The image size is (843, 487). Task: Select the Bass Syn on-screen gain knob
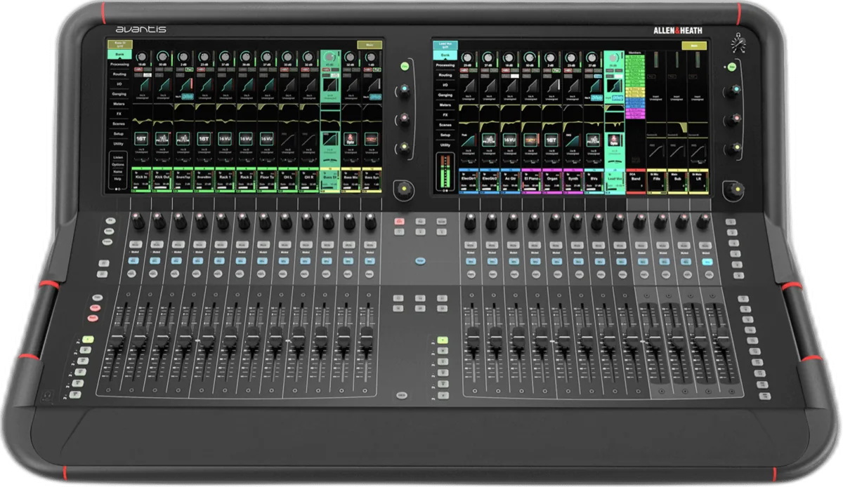(x=372, y=56)
